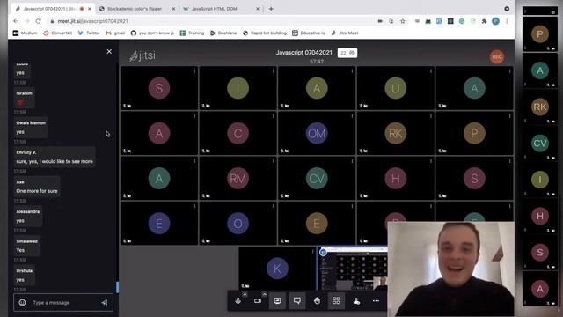Click the chat panel scrollbar
Image resolution: width=563 pixels, height=317 pixels.
click(117, 287)
